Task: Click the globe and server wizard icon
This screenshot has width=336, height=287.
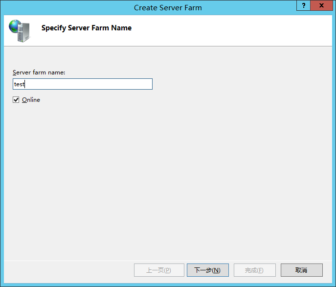Action: [x=19, y=30]
